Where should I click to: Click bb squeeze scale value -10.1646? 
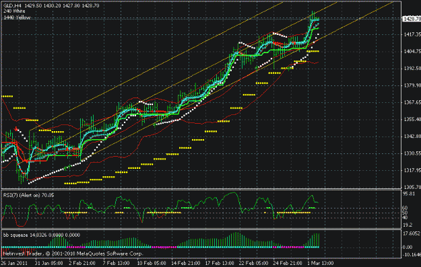(412, 254)
